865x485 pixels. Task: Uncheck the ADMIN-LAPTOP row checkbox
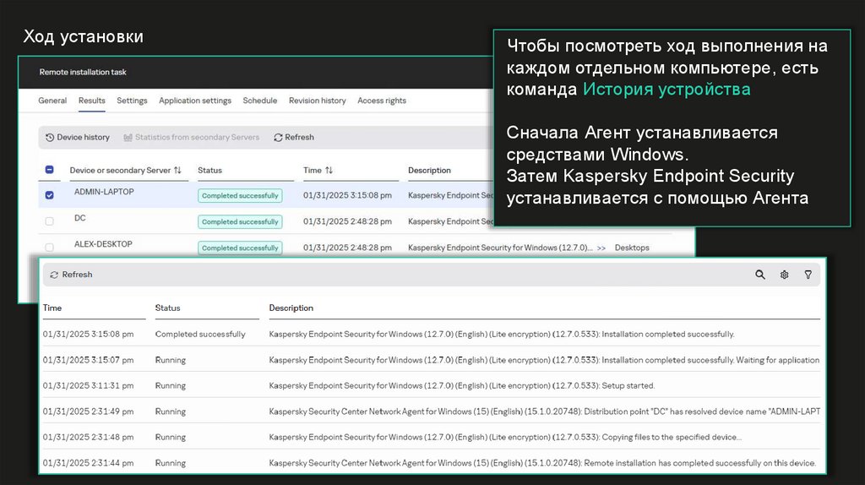(x=49, y=195)
